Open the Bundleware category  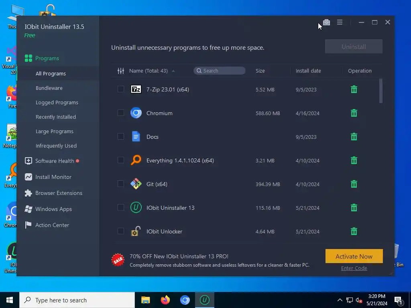tap(49, 88)
